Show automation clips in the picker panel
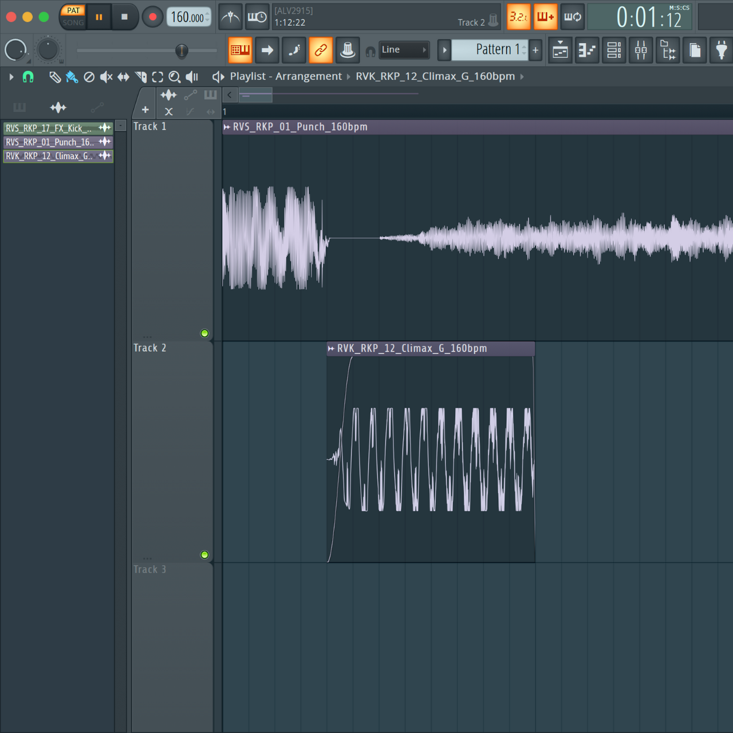Screen dimensions: 733x733 (97, 107)
